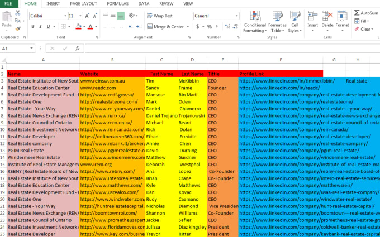Toggle Bold formatting
The image size is (380, 237).
click(x=33, y=27)
